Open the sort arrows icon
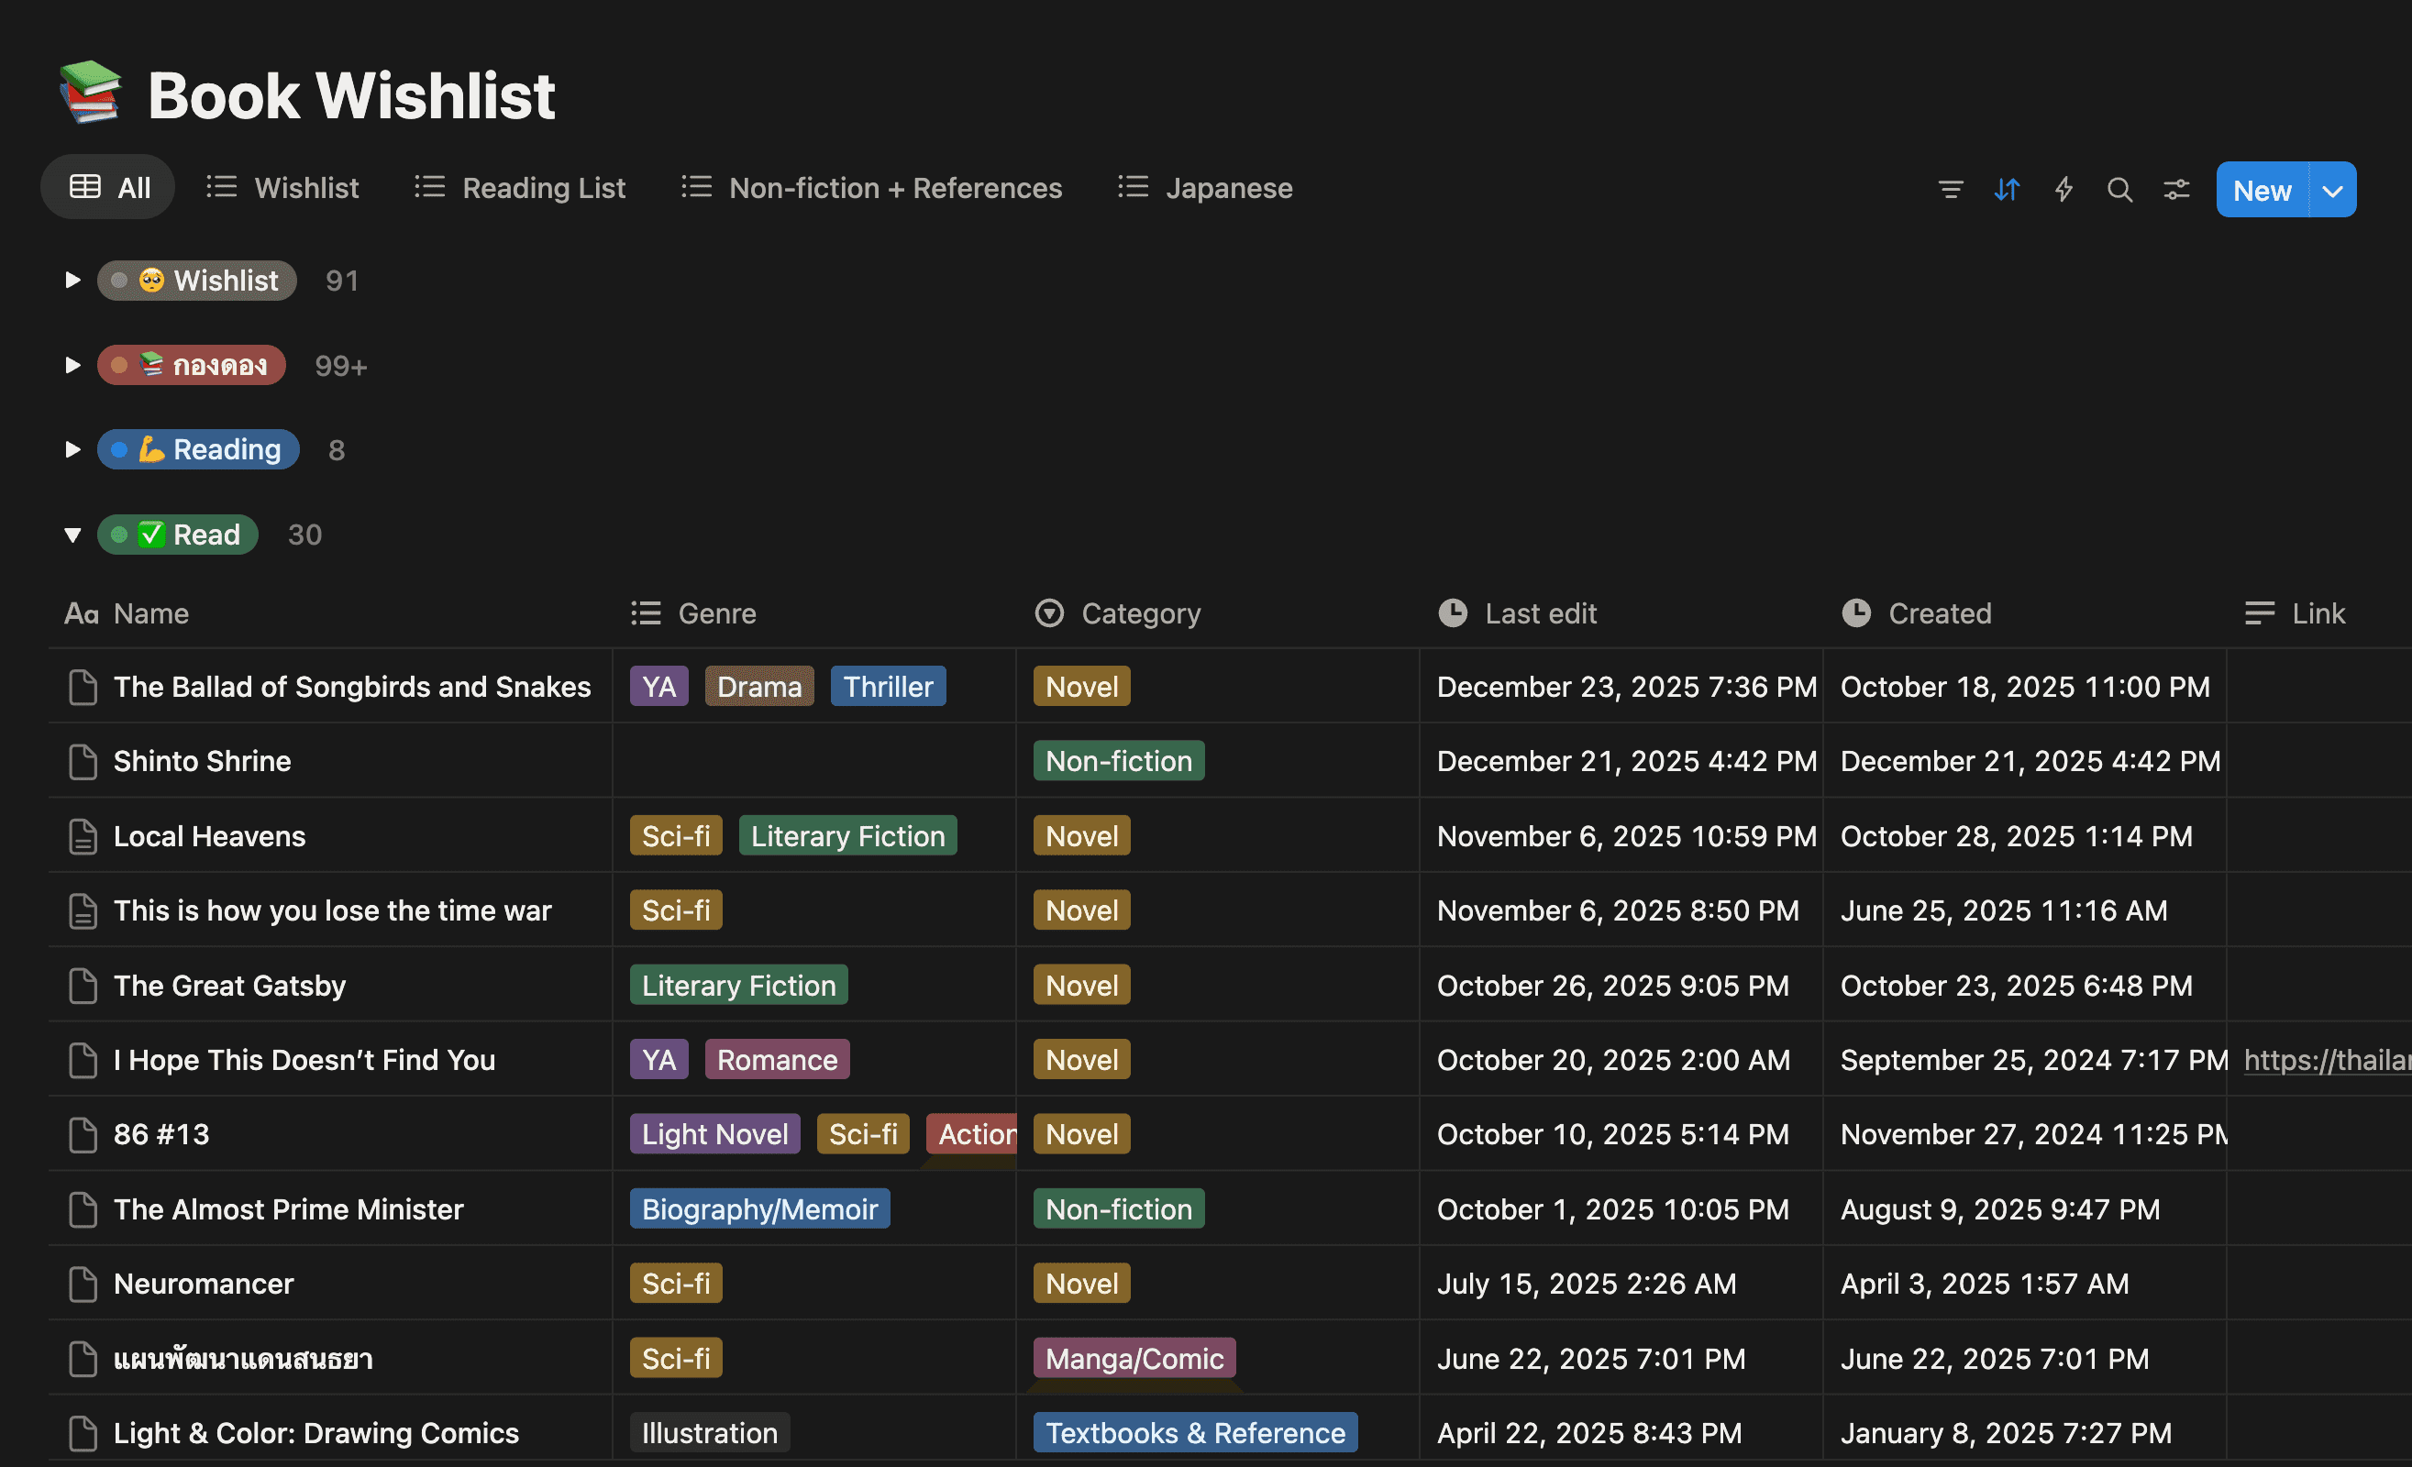This screenshot has width=2412, height=1467. point(2007,189)
